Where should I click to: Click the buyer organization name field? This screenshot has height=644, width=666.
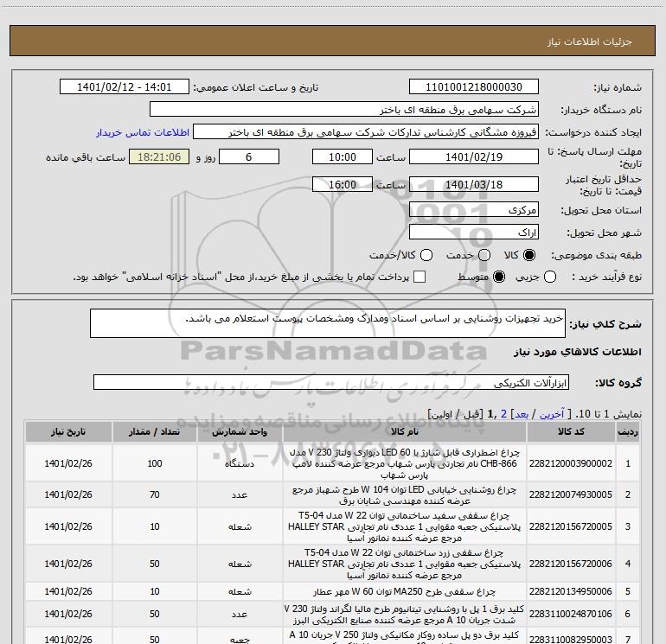pyautogui.click(x=344, y=110)
